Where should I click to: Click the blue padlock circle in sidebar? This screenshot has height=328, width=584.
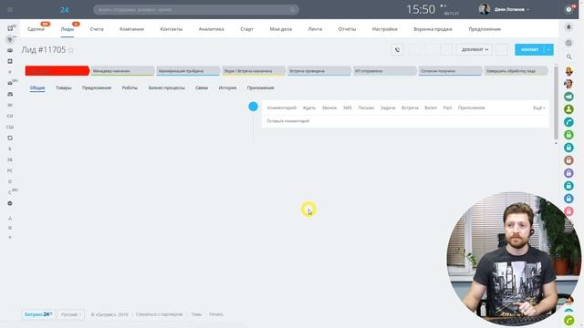568,199
